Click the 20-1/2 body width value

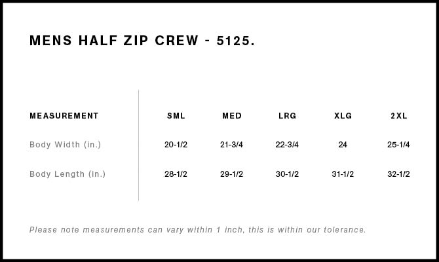coord(176,145)
